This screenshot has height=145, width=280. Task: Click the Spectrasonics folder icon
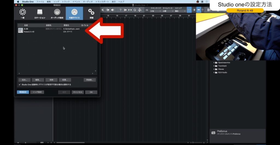click(x=216, y=63)
